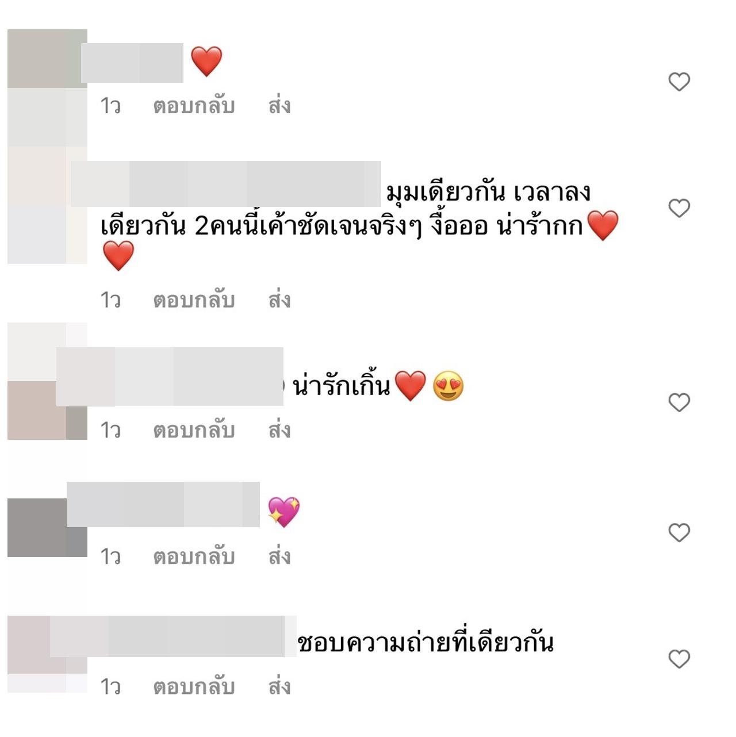The height and width of the screenshot is (737, 736).
Task: Reply (ตอบกลับ) to the first heart comment
Action: coord(194,106)
